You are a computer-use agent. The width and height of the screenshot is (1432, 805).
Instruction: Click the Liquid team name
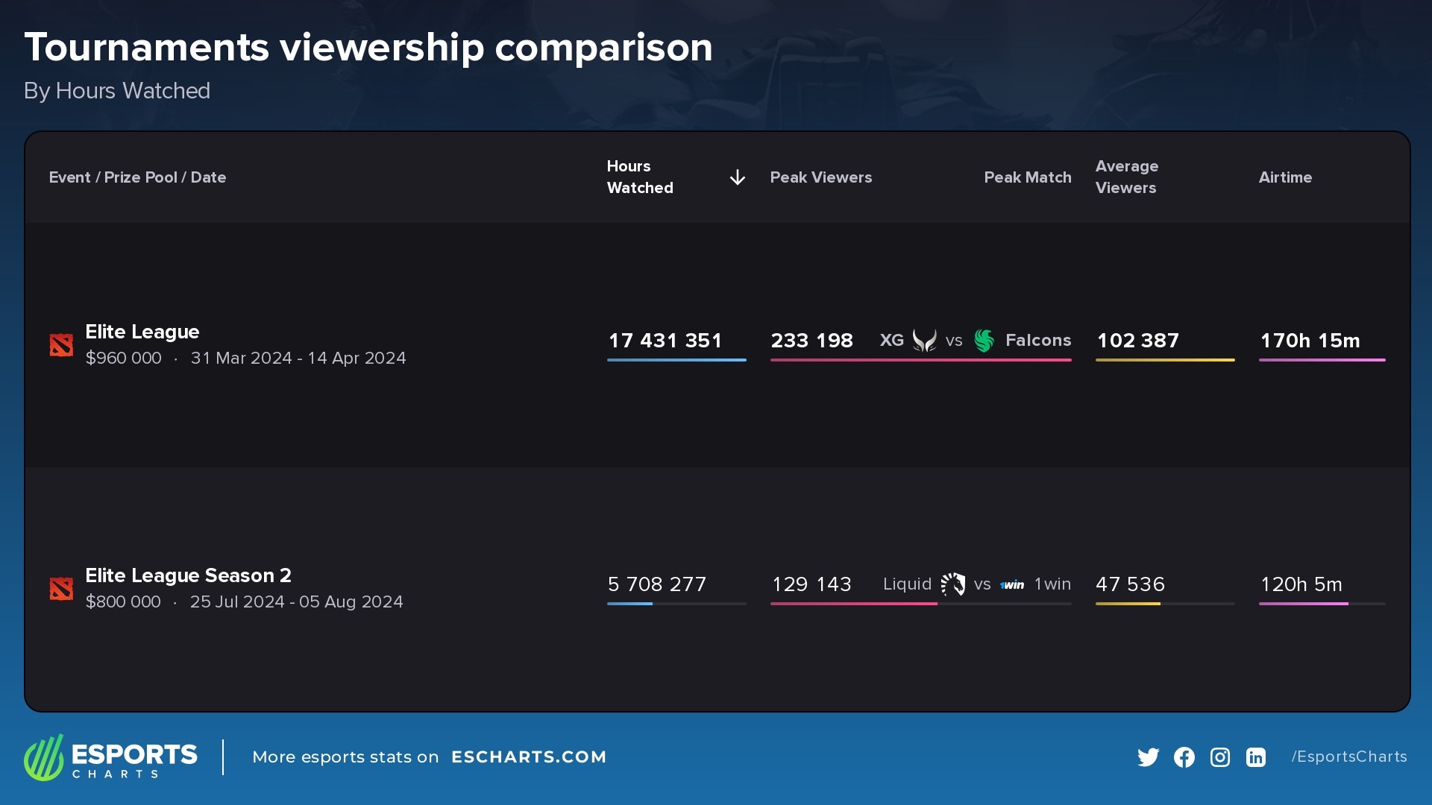(907, 584)
